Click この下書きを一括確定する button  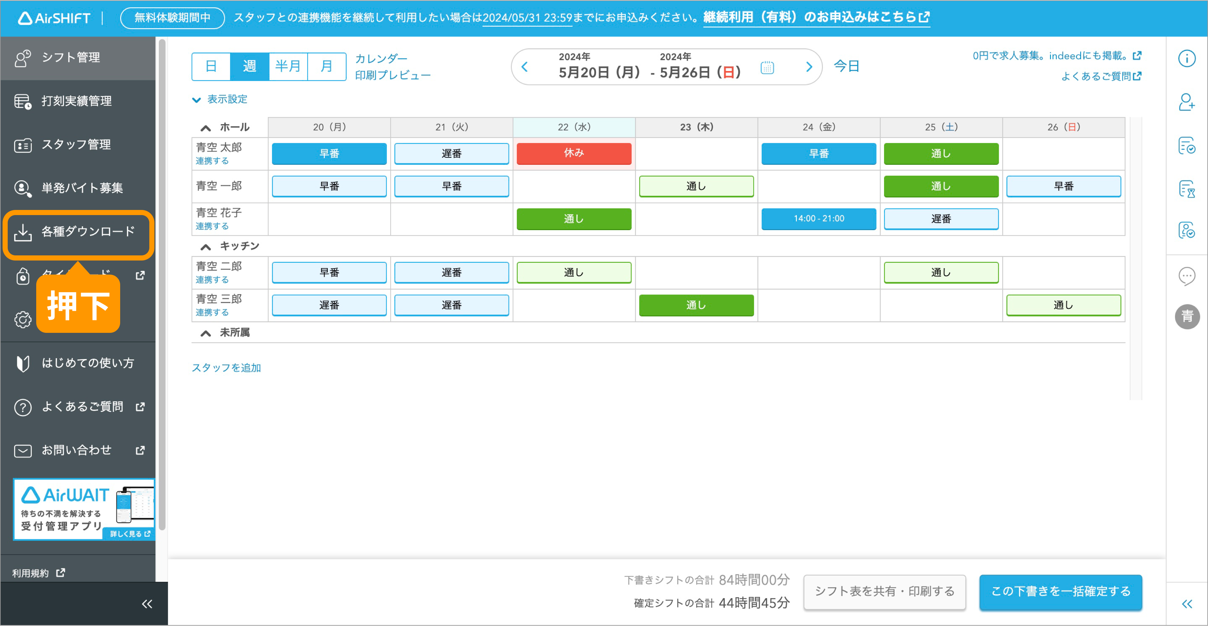pos(1061,592)
